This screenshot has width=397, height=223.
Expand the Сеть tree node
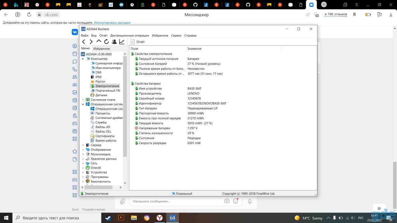coord(83,163)
